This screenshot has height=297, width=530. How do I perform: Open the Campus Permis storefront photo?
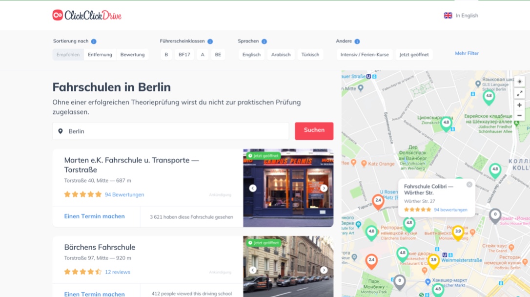288,188
